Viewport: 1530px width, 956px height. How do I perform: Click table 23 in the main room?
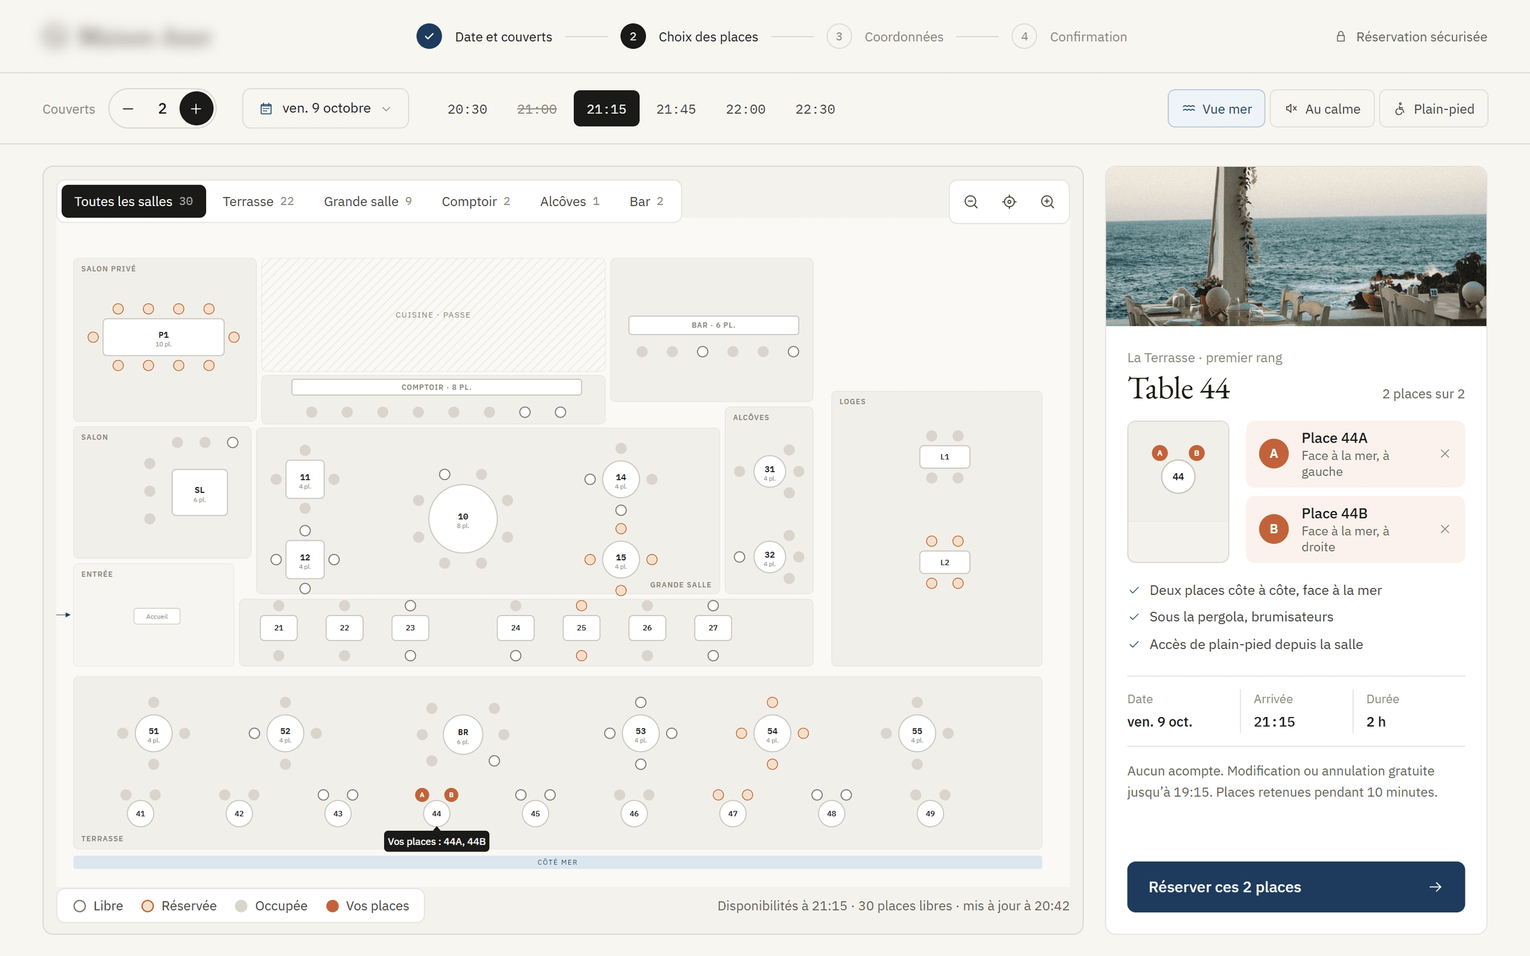[411, 628]
